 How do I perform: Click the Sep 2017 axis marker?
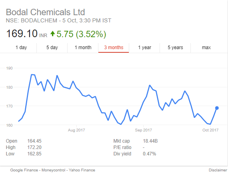coord(143,130)
